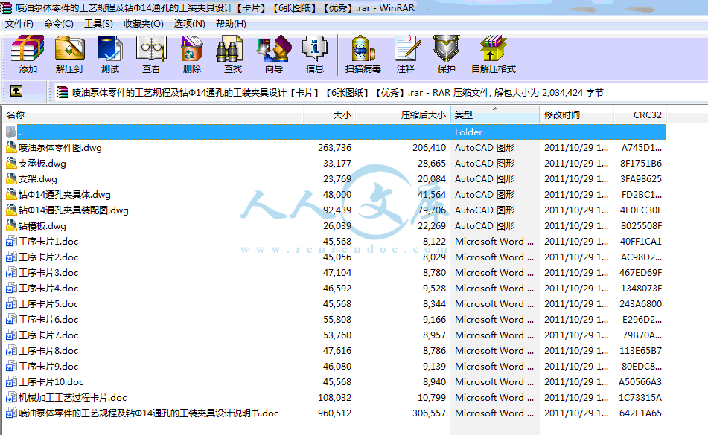The image size is (708, 435).
Task: Open the 文件(F) menu
Action: [19, 24]
